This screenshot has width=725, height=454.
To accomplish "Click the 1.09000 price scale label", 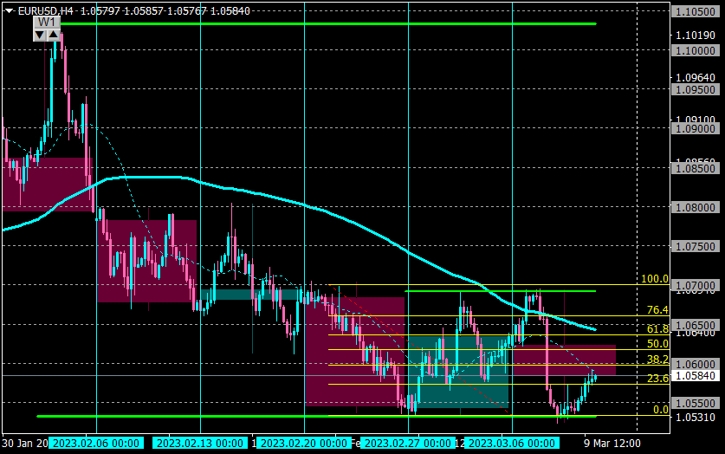I will 696,128.
